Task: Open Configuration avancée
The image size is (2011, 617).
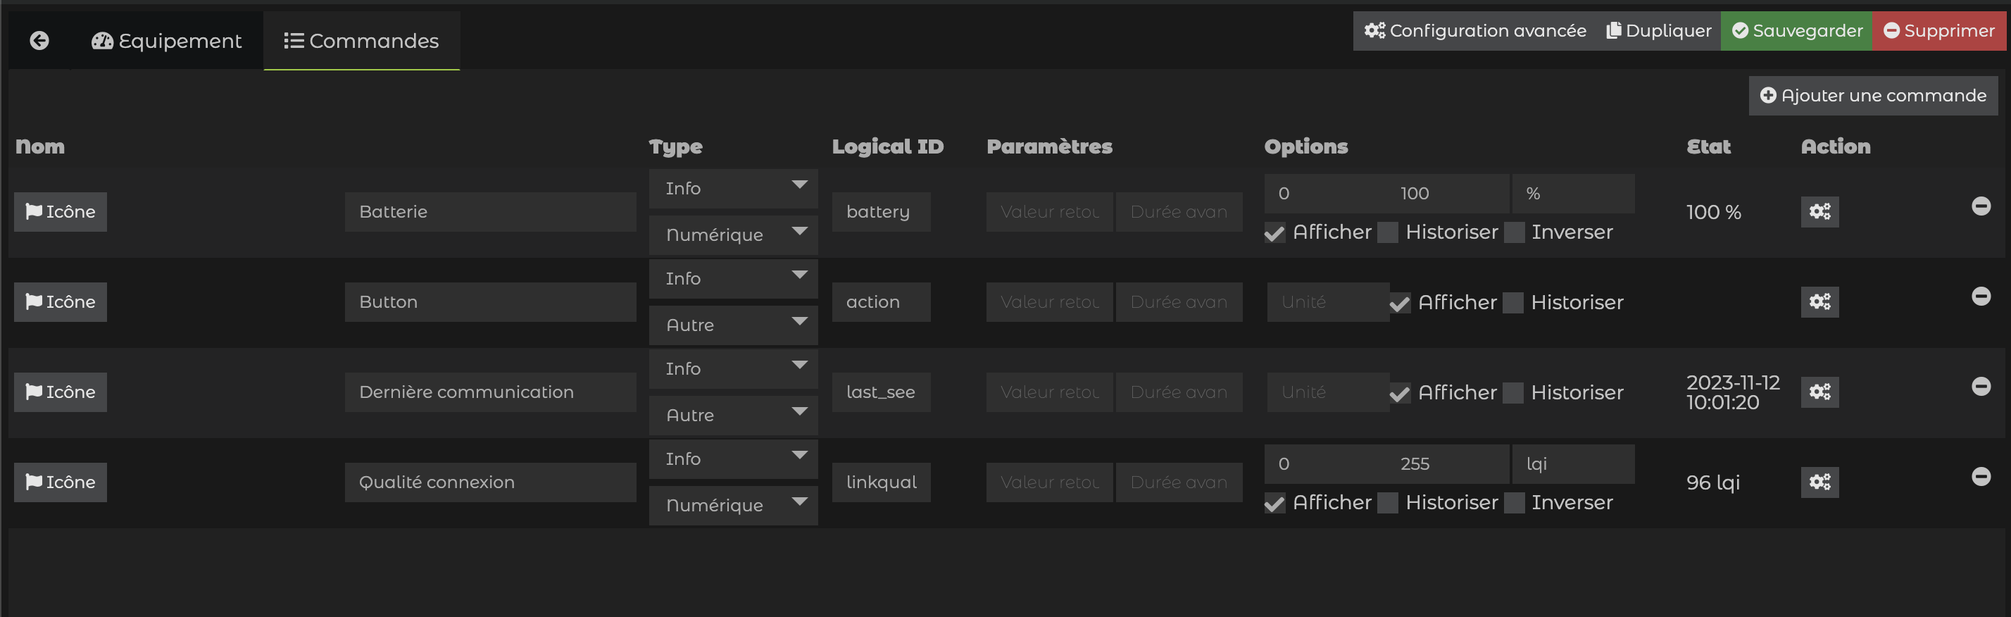Action: [x=1474, y=31]
